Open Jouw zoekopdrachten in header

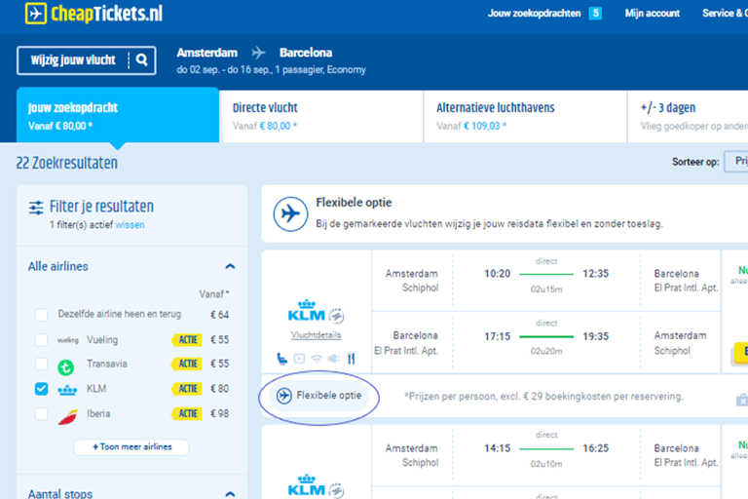[x=534, y=14]
